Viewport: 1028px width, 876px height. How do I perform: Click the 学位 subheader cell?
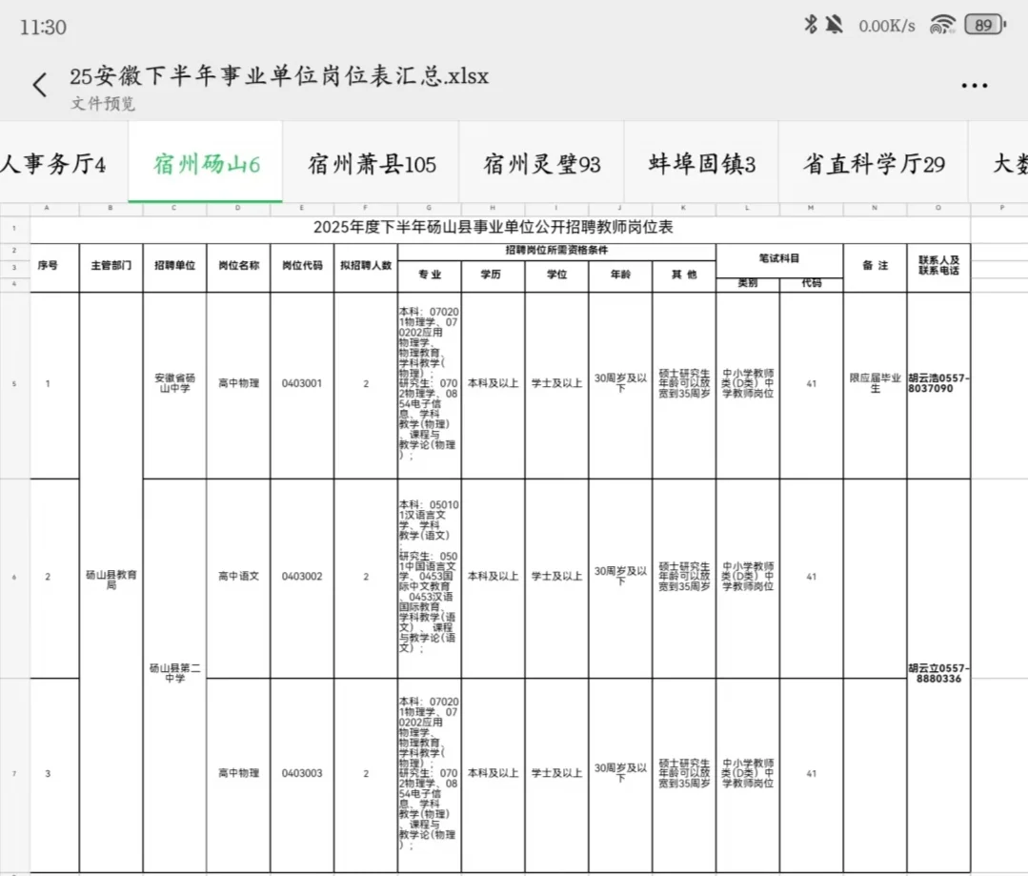(556, 275)
